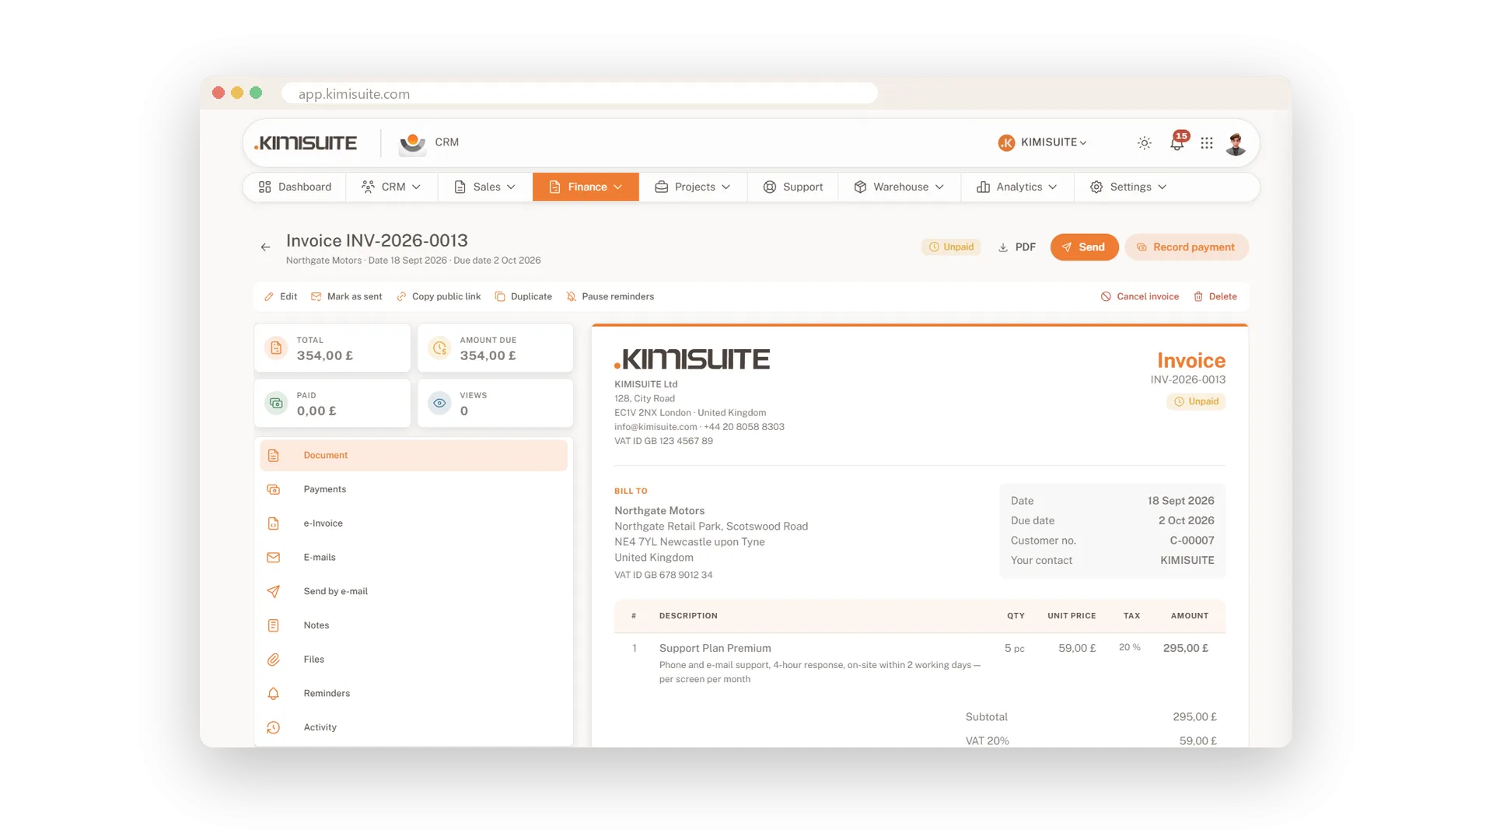Click the Files paperclip icon

(x=273, y=660)
